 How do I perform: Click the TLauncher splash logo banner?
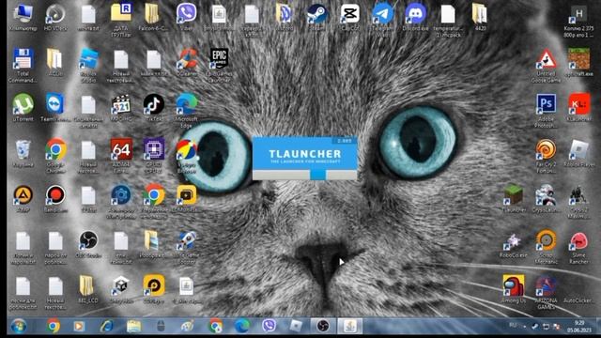[304, 154]
